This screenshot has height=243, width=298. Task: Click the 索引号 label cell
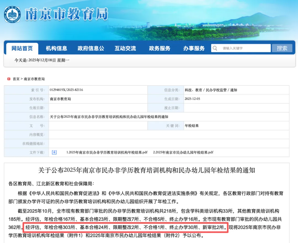pos(26,90)
